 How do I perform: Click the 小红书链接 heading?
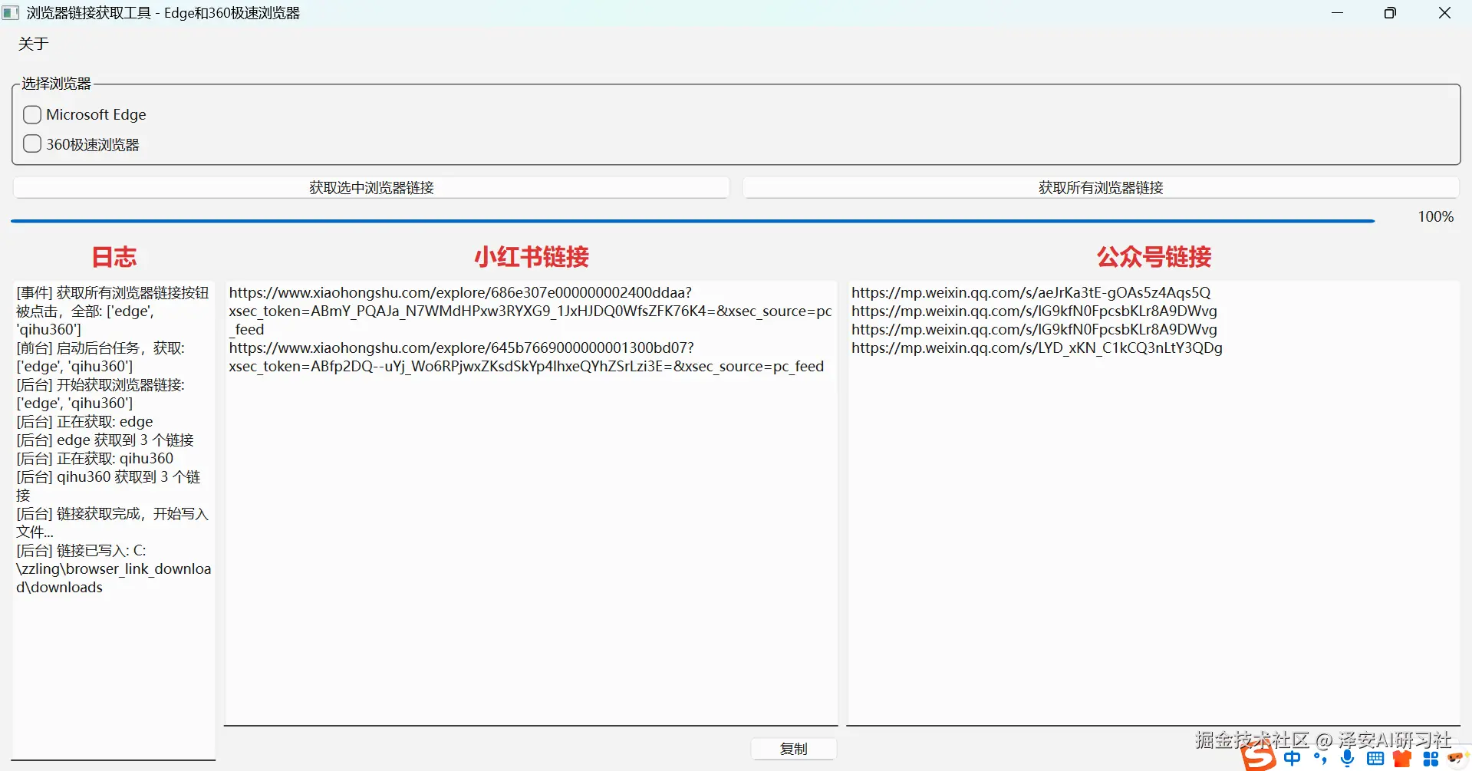531,257
